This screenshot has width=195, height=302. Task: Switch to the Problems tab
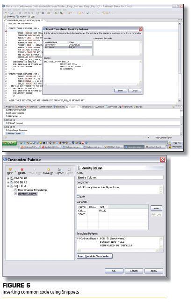[x=21, y=107]
